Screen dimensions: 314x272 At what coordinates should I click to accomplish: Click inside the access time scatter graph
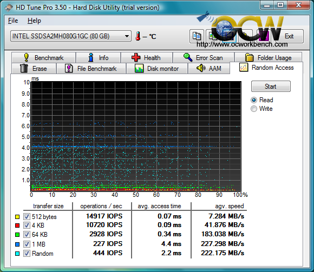(x=136, y=136)
